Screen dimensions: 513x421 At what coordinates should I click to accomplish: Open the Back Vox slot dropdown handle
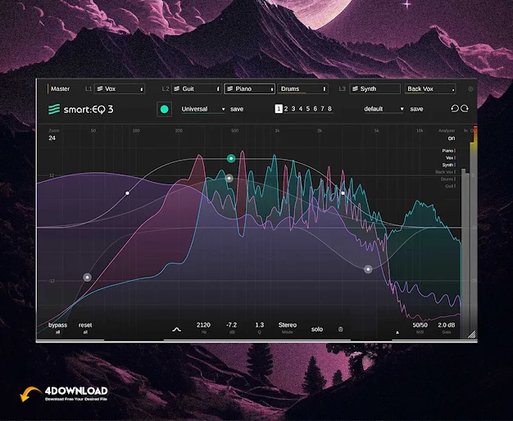tap(453, 89)
